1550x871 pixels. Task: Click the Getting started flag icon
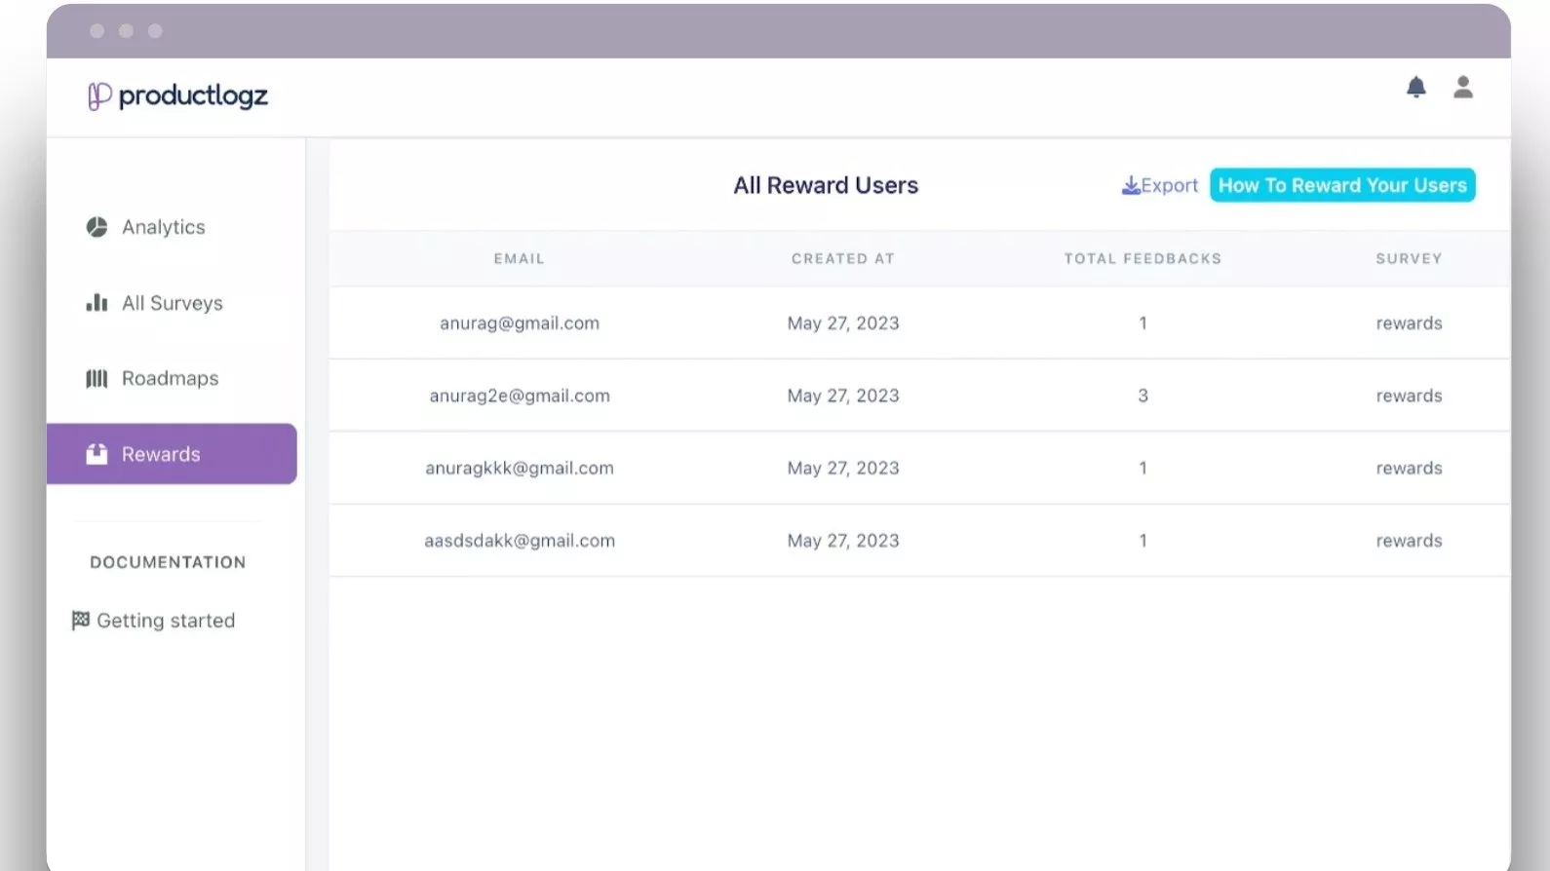tap(81, 621)
